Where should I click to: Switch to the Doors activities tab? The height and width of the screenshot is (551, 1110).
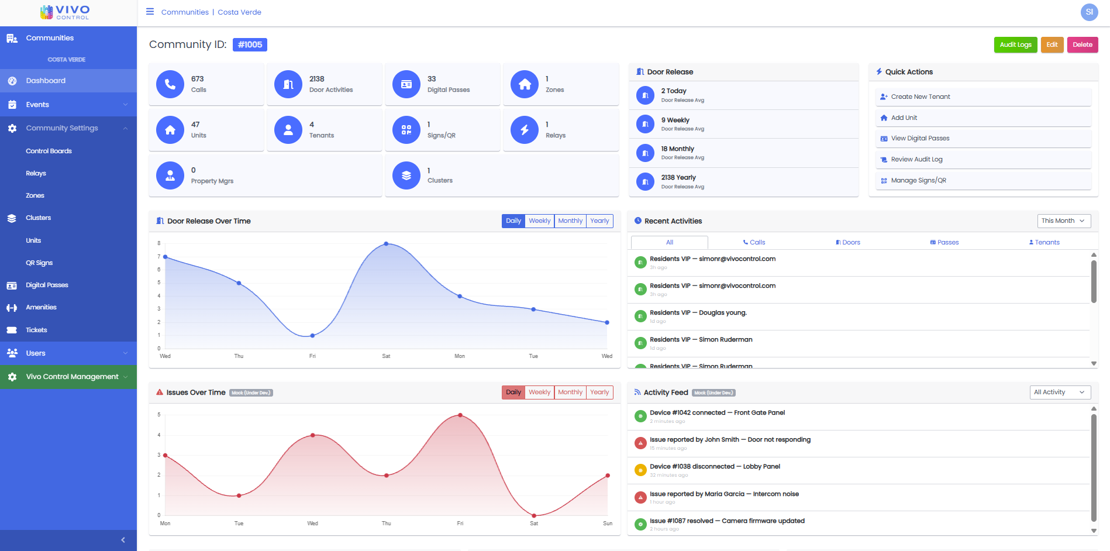coord(848,242)
